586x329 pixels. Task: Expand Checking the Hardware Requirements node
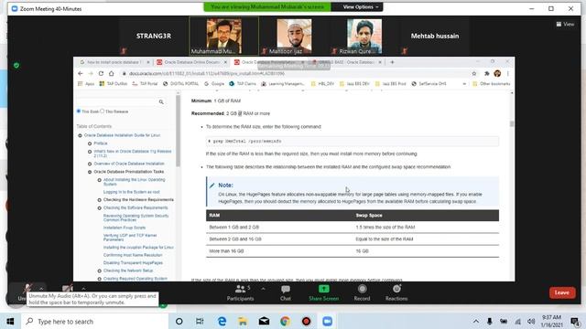(x=100, y=200)
